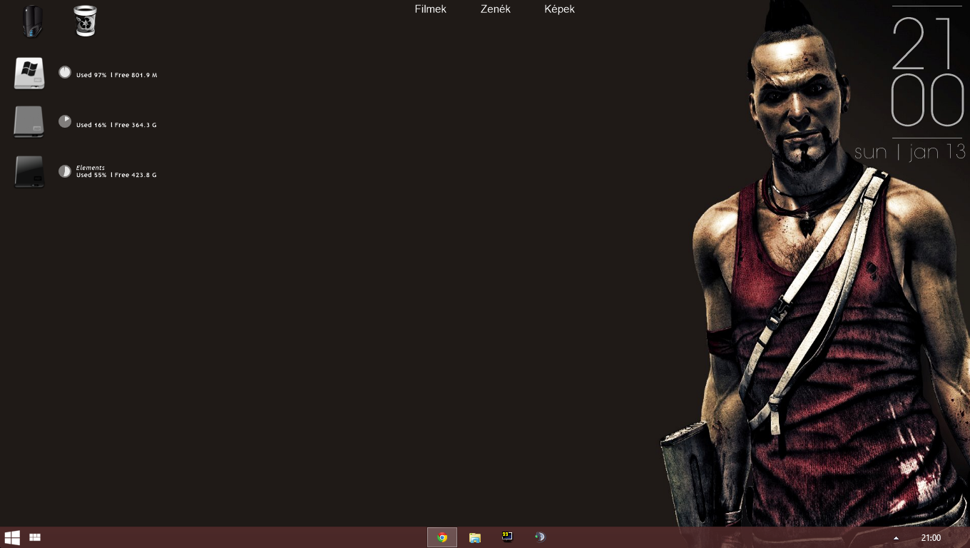Open the computer tower desktop icon
The image size is (970, 548).
pos(33,21)
